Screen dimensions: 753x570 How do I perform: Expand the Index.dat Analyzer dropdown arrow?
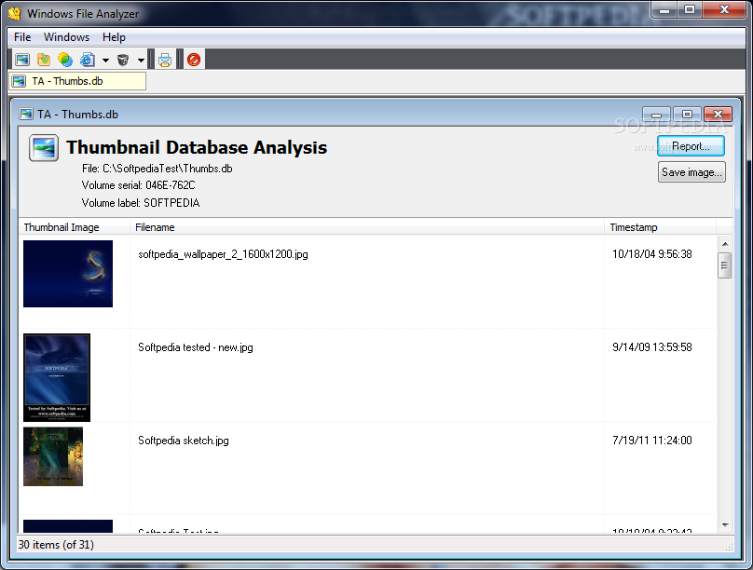105,60
